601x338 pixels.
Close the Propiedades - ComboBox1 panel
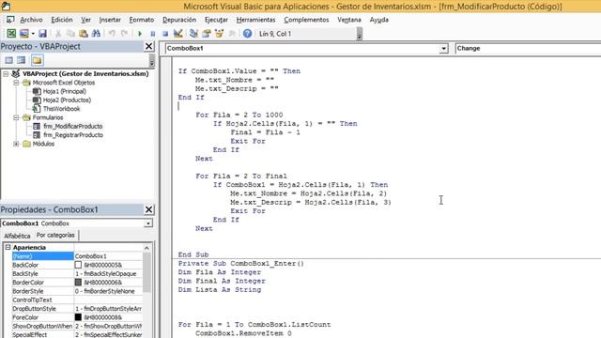(148, 209)
